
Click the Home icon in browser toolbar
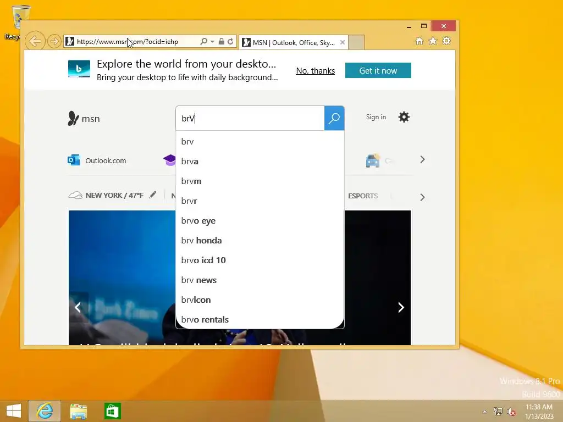tap(420, 41)
